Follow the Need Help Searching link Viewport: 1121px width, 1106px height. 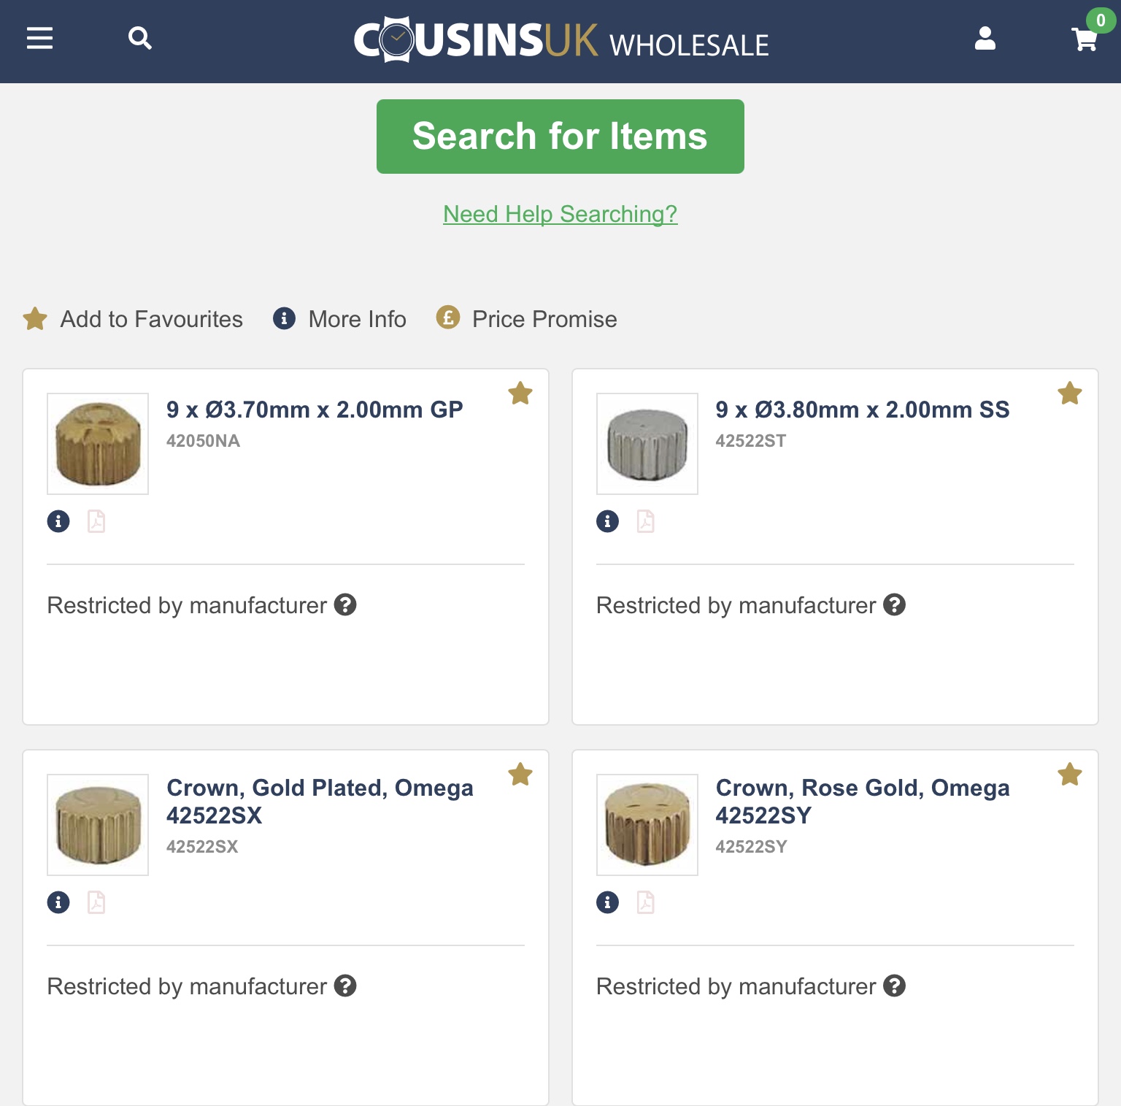[x=560, y=214]
